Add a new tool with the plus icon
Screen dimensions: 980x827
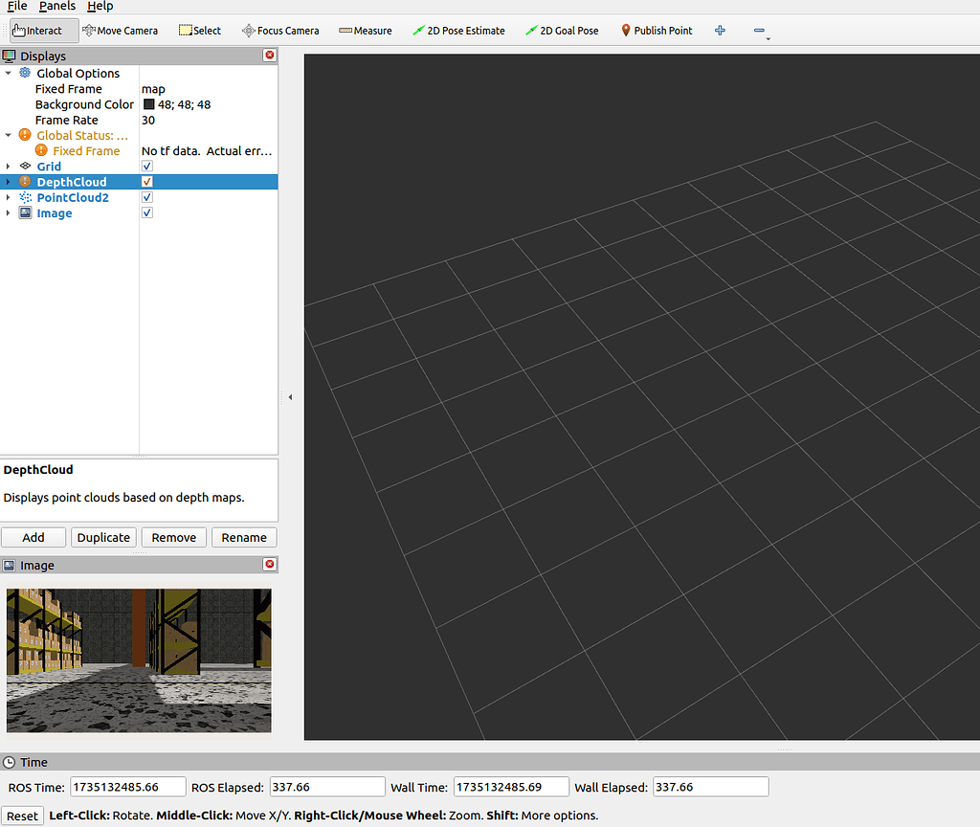pyautogui.click(x=720, y=30)
